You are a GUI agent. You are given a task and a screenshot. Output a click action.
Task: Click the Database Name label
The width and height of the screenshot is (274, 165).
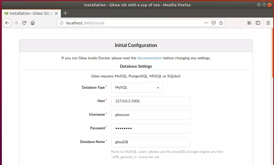coord(92,142)
